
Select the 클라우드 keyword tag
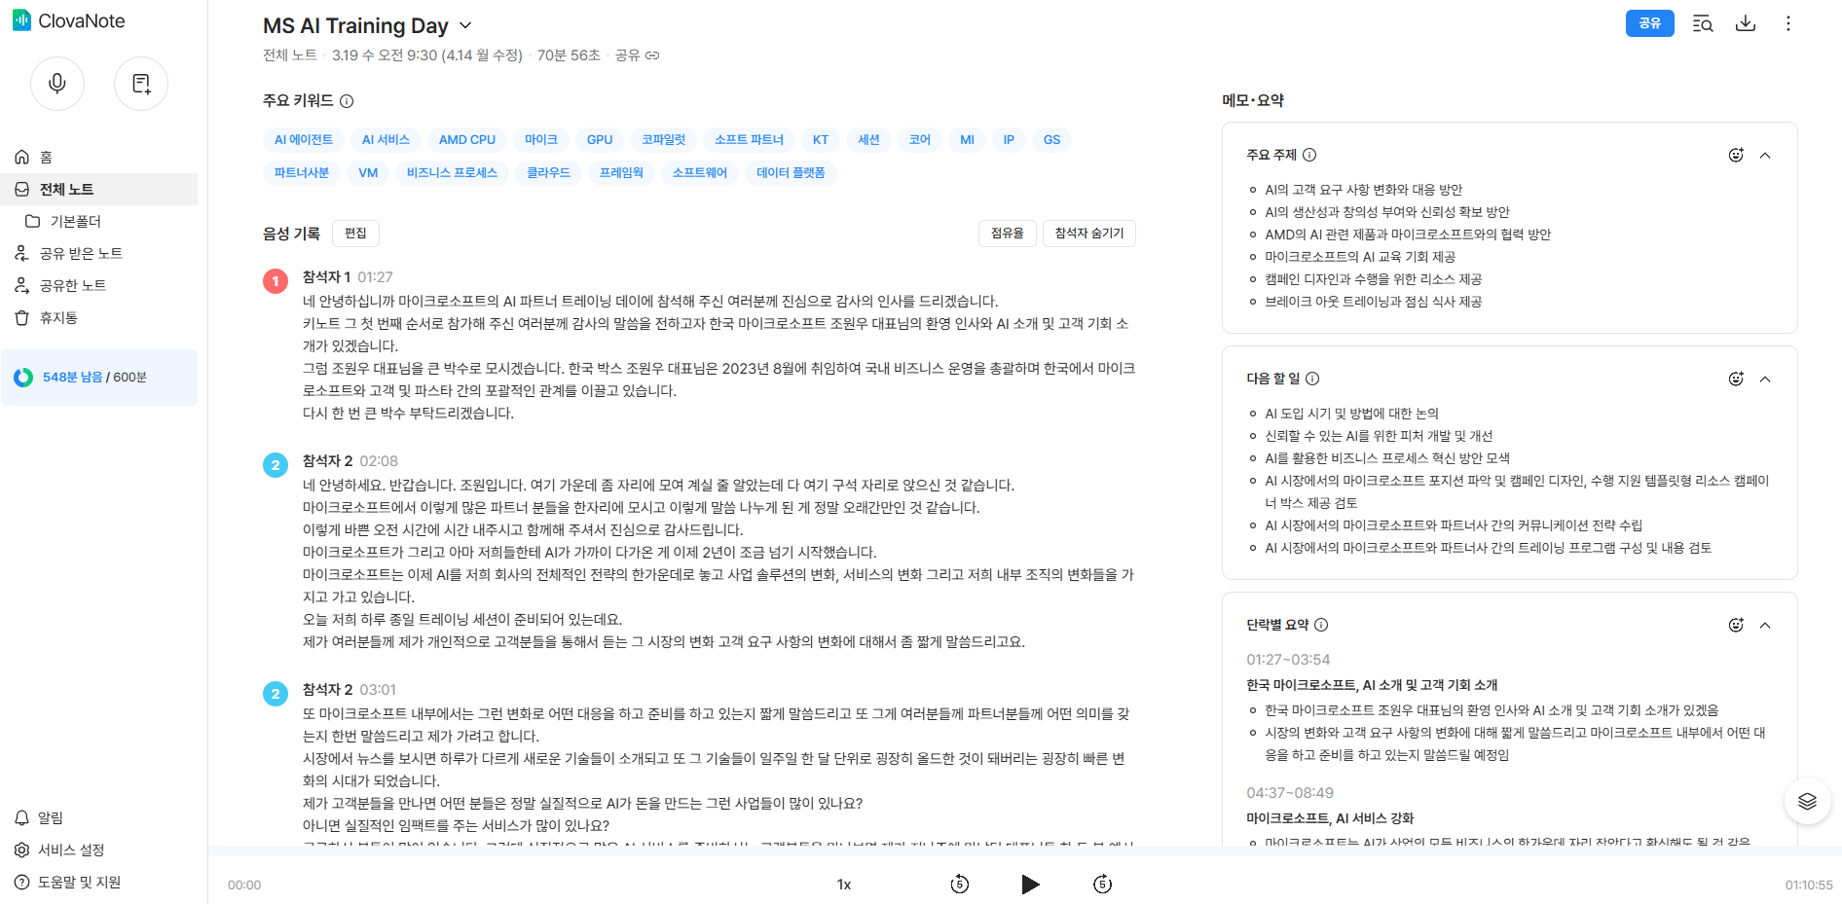(548, 172)
